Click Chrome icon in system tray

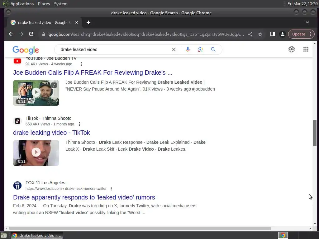[x=283, y=235]
